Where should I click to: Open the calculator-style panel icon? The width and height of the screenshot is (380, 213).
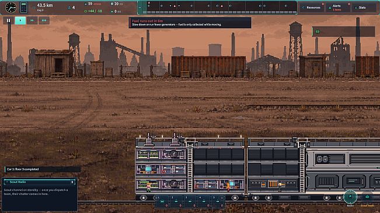click(23, 8)
